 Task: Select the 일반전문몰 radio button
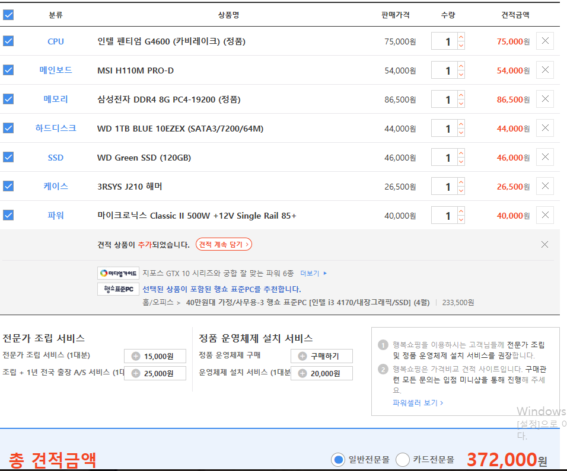point(338,460)
